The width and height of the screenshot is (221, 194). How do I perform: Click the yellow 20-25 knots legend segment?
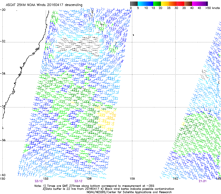point(165,4)
